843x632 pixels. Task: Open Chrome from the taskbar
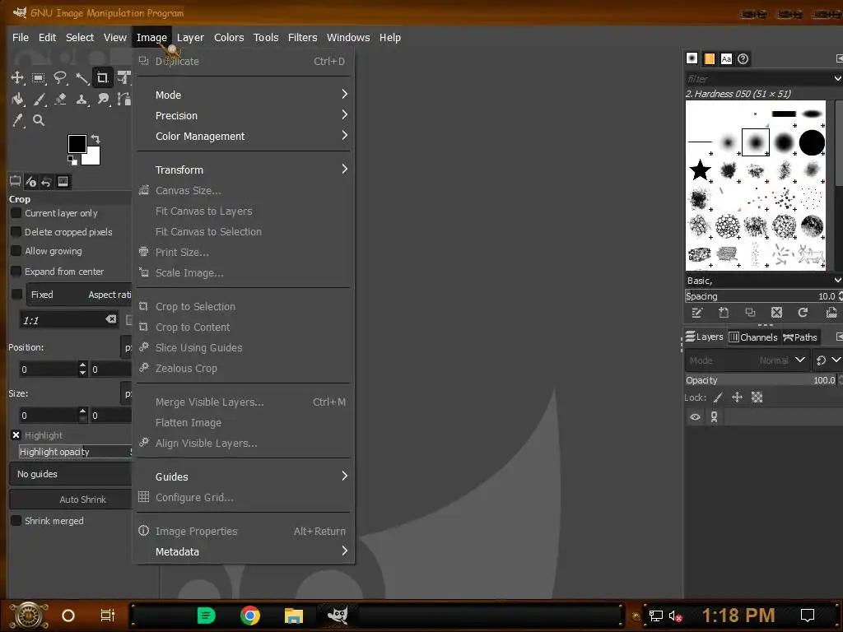click(250, 615)
